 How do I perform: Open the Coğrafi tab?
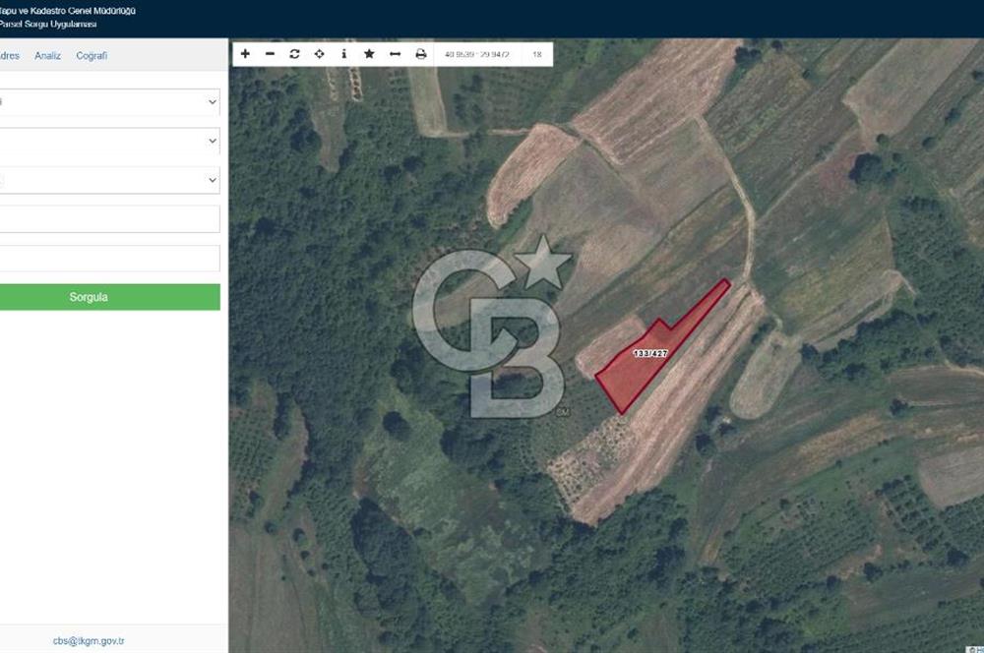(92, 56)
